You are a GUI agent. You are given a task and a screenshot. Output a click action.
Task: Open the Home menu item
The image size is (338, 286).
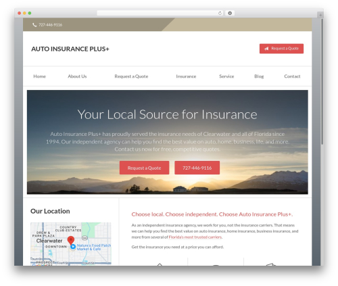39,76
